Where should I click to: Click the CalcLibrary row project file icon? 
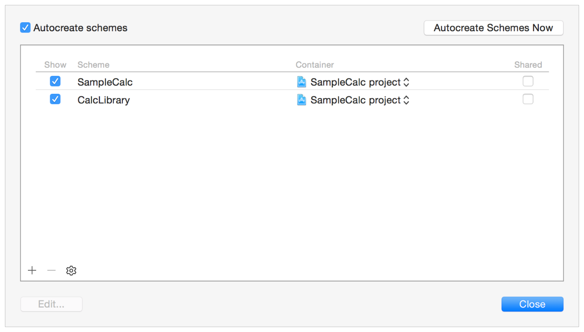(x=302, y=100)
